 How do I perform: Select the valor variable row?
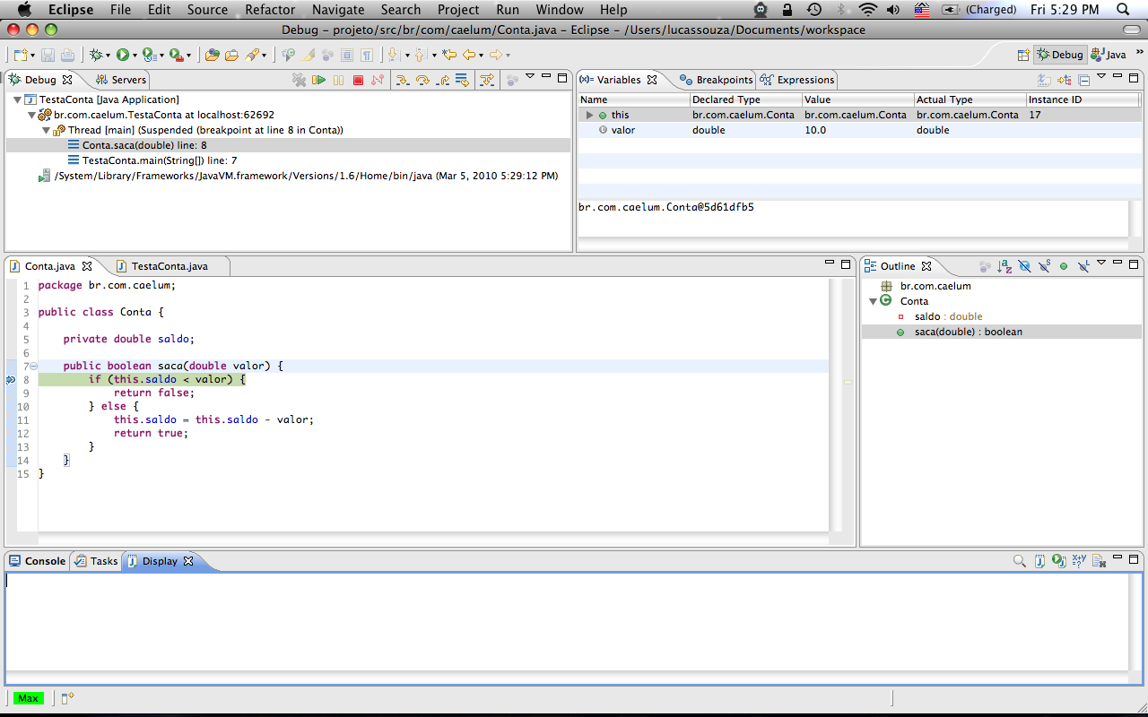[x=860, y=130]
